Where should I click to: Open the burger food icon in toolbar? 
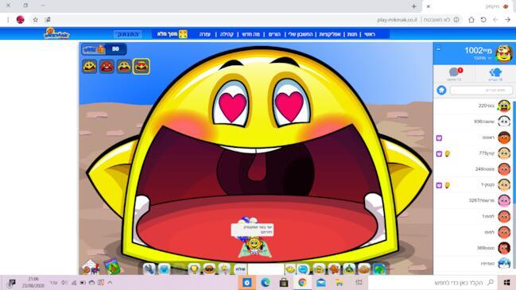(x=209, y=269)
